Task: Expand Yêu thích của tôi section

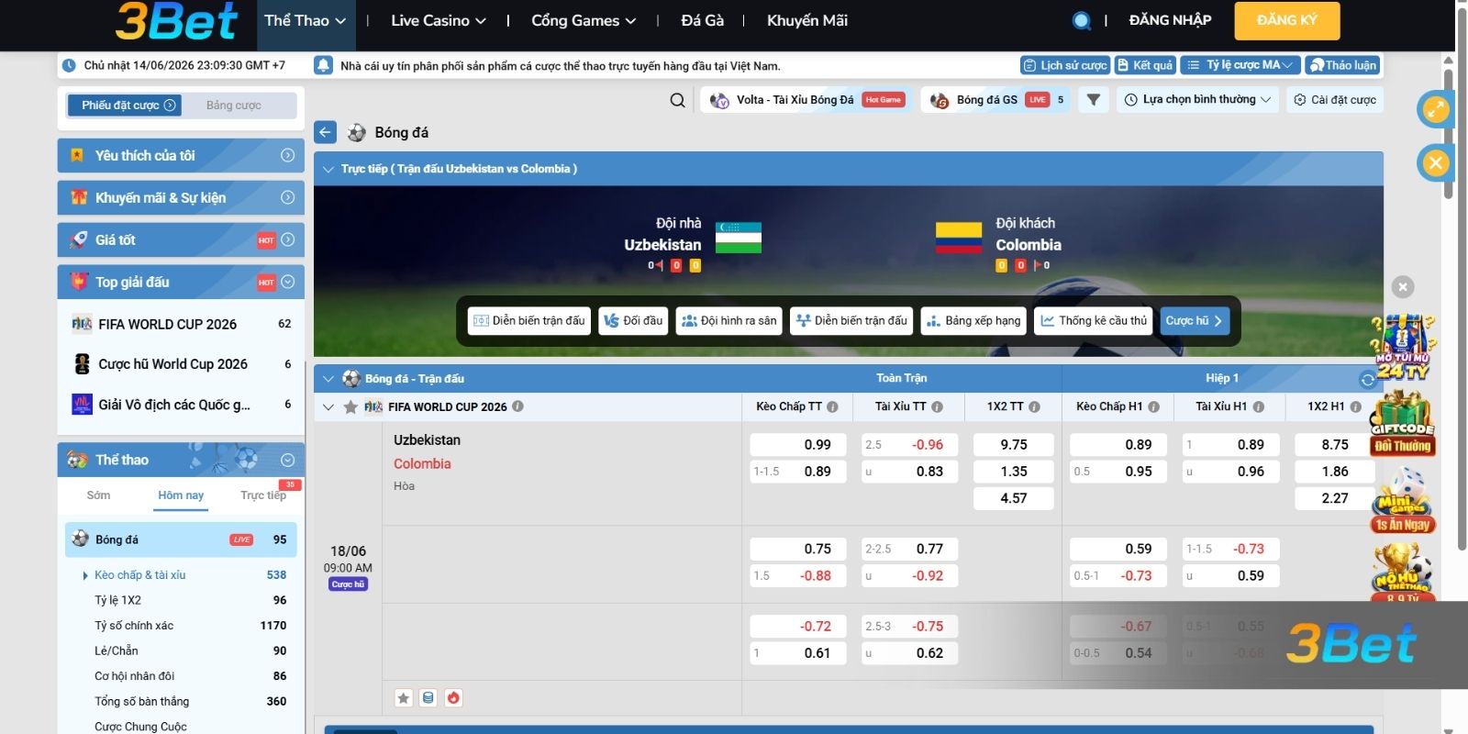Action: (x=181, y=156)
